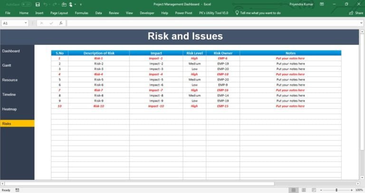Toggle the AutoSave switch
Image resolution: width=365 pixels, height=193 pixels.
[26, 4]
